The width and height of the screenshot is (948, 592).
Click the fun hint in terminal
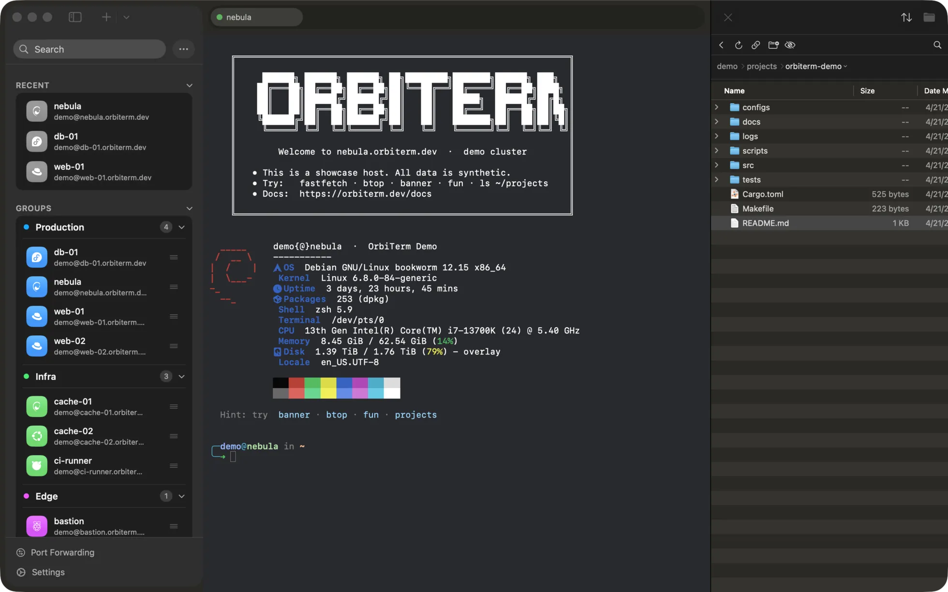[371, 415]
